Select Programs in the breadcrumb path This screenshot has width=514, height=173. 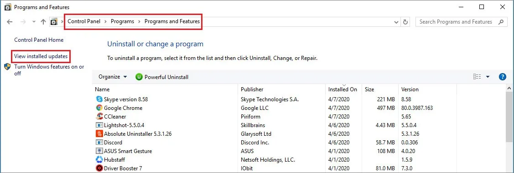pyautogui.click(x=122, y=21)
